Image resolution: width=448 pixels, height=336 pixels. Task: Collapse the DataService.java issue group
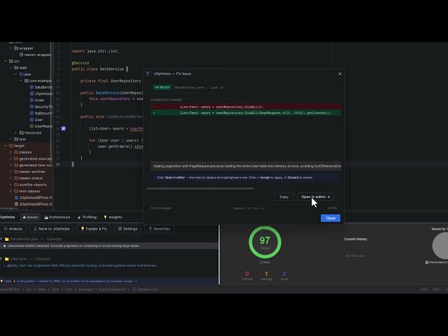tap(1, 239)
